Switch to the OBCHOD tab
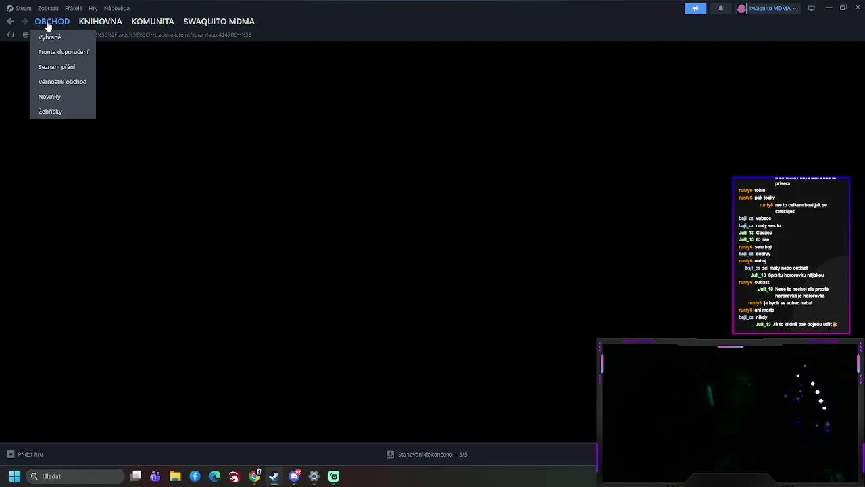The image size is (865, 487). coord(52,22)
